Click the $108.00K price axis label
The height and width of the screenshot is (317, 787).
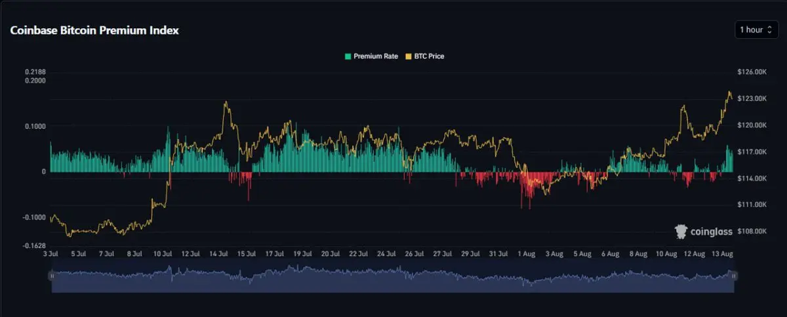click(752, 231)
